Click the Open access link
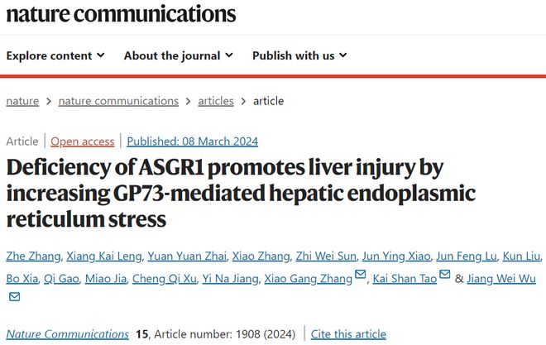The height and width of the screenshot is (345, 546). click(x=83, y=141)
